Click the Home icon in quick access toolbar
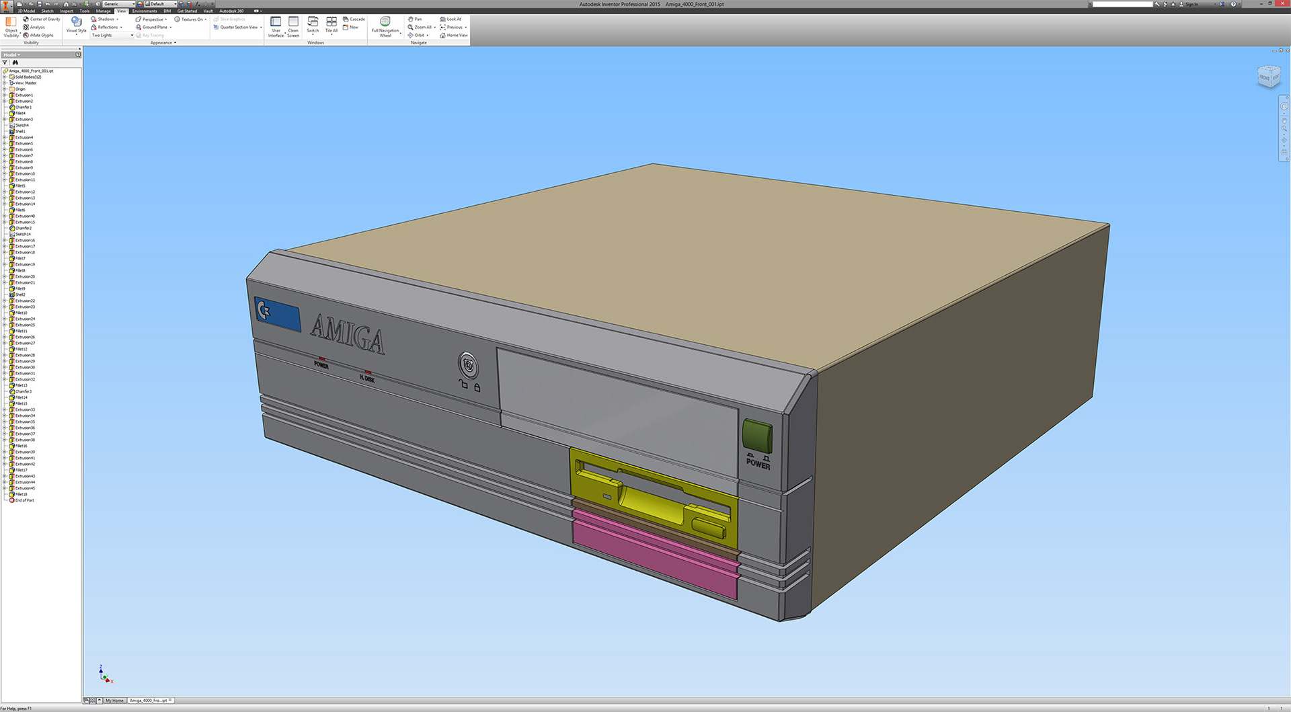Screen dimensions: 1291x712 click(66, 4)
